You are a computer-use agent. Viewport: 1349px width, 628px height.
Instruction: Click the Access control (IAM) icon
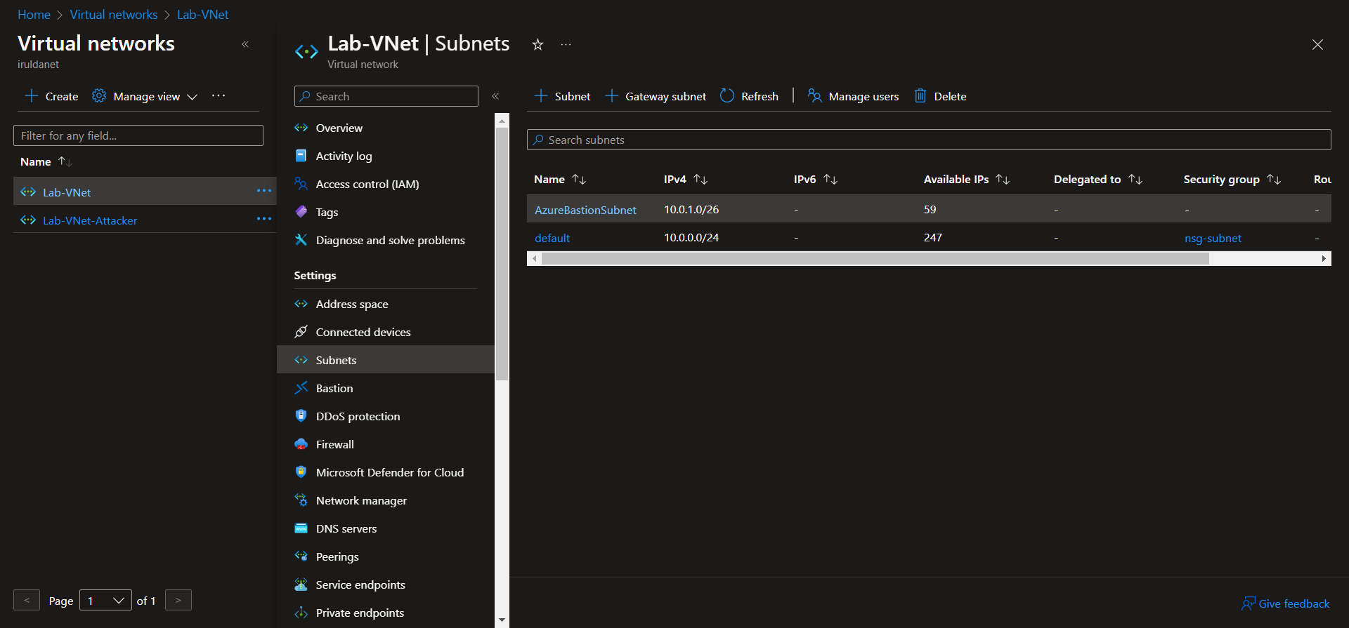(x=301, y=184)
